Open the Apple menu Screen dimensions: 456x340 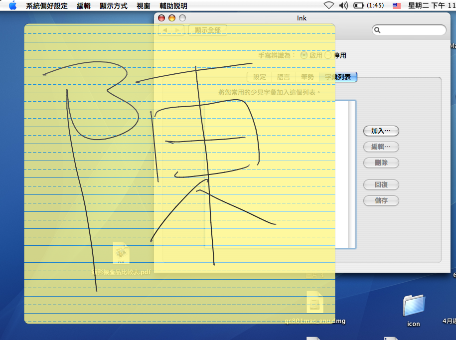12,5
